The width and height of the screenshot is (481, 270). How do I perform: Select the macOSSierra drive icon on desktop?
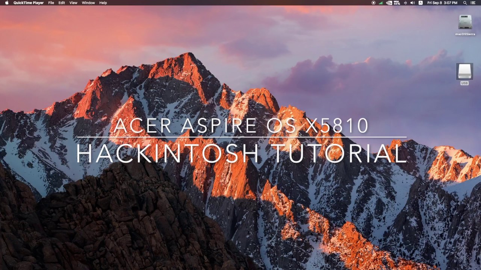tap(465, 22)
